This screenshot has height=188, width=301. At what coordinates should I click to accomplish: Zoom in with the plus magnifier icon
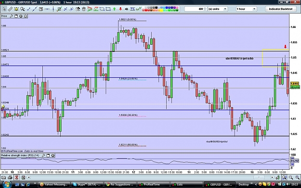pos(297,177)
